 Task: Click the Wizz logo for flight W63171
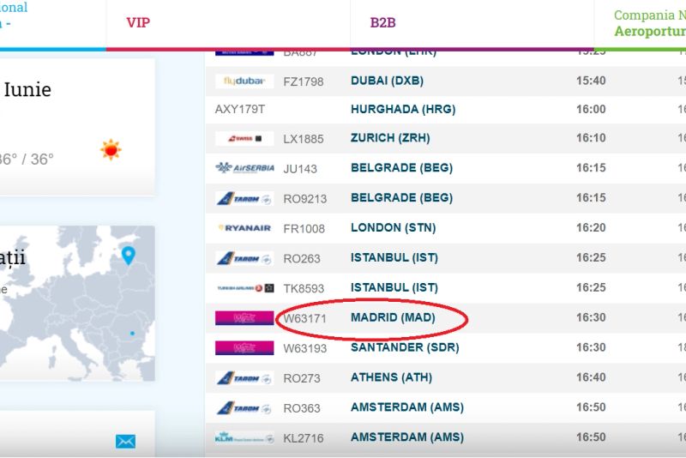(244, 318)
